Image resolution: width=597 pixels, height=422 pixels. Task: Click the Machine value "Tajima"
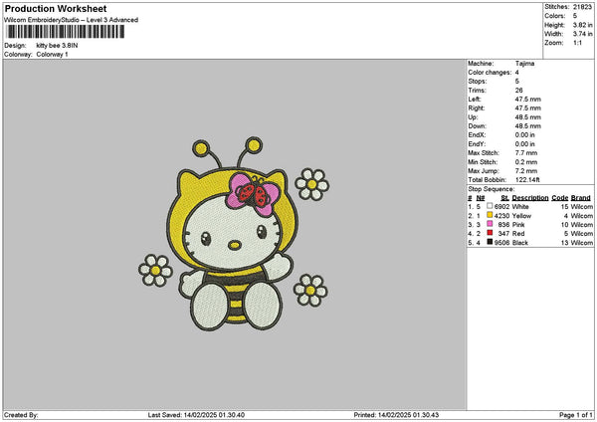tap(524, 64)
